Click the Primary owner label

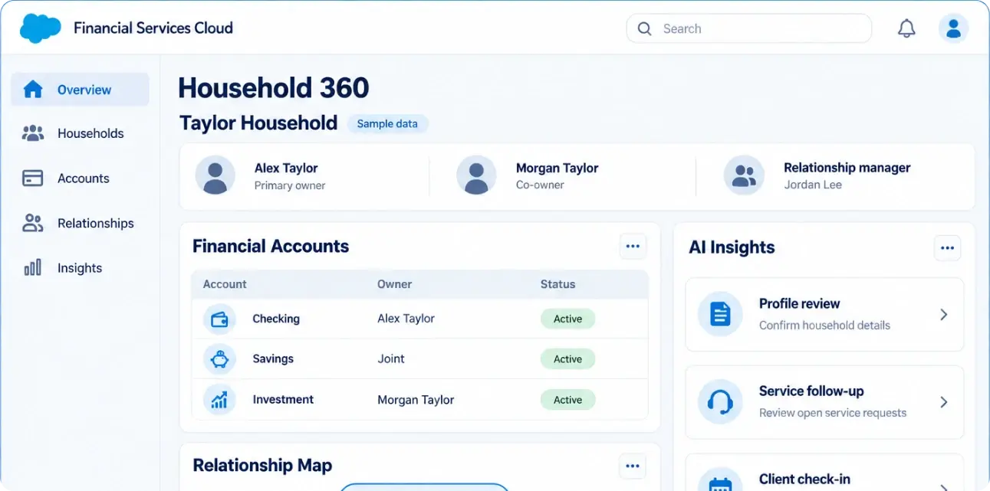pyautogui.click(x=290, y=185)
